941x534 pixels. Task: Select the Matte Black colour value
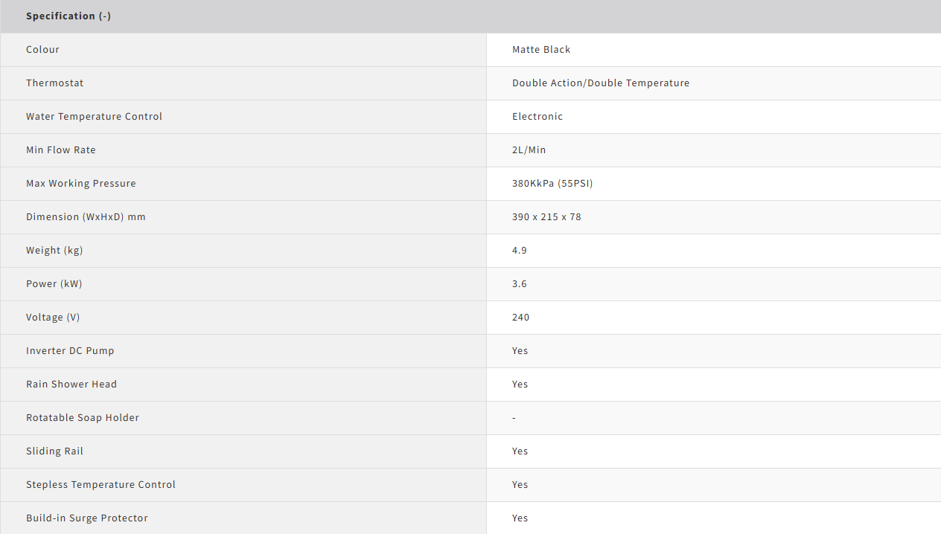point(541,50)
